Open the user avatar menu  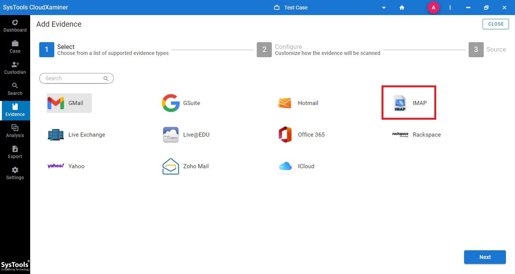(434, 8)
